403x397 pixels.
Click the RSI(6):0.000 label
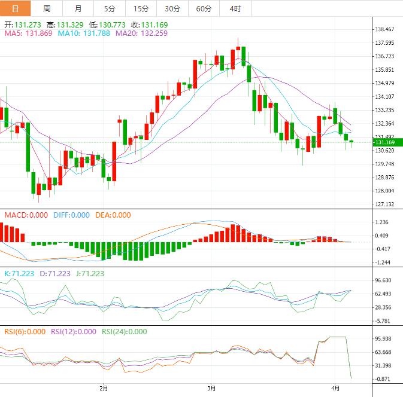tap(25, 332)
